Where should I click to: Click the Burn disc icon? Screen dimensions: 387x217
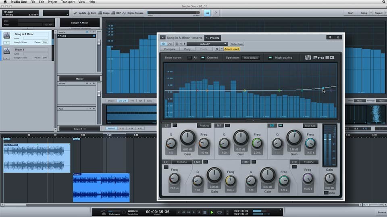point(89,13)
